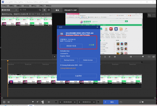Click the 已注册 status text
Viewport: 157px width, 106px height.
91,45
